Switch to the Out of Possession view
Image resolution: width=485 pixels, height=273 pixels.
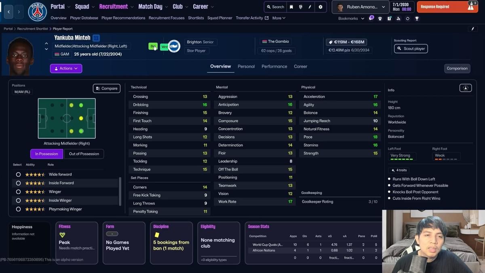pos(84,154)
